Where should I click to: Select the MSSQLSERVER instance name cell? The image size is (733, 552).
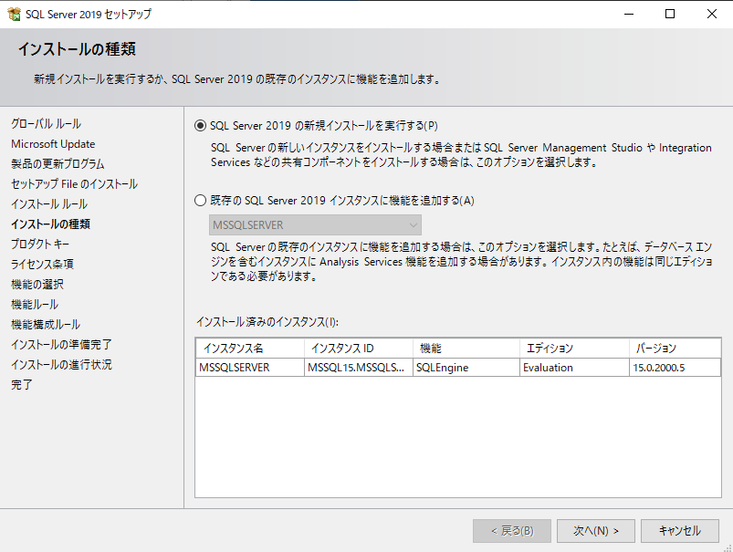250,368
